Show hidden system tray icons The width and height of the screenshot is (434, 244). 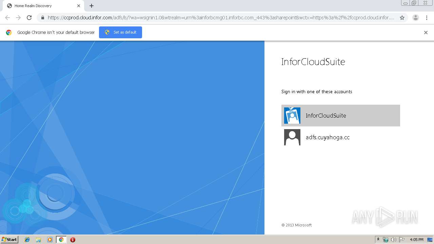point(378,240)
